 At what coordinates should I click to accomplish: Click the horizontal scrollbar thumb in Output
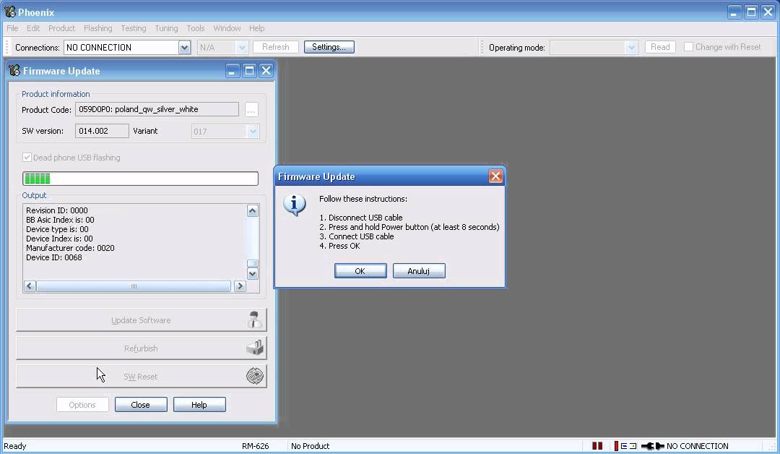click(134, 286)
